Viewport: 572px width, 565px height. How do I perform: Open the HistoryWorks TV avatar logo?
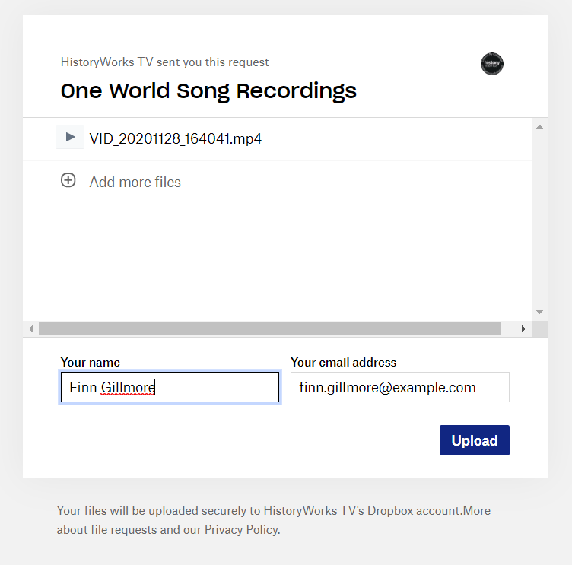491,64
